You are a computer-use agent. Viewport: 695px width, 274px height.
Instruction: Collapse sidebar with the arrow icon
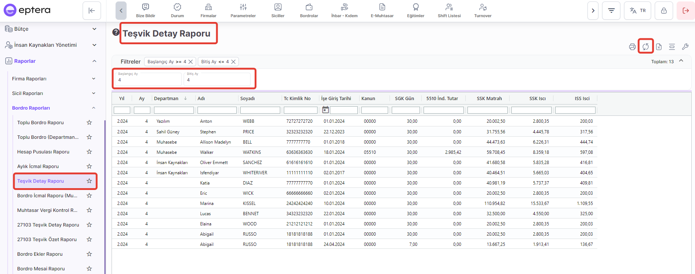pyautogui.click(x=92, y=11)
